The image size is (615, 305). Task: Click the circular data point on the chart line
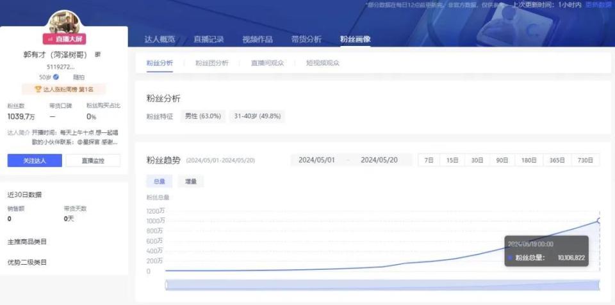pos(600,221)
